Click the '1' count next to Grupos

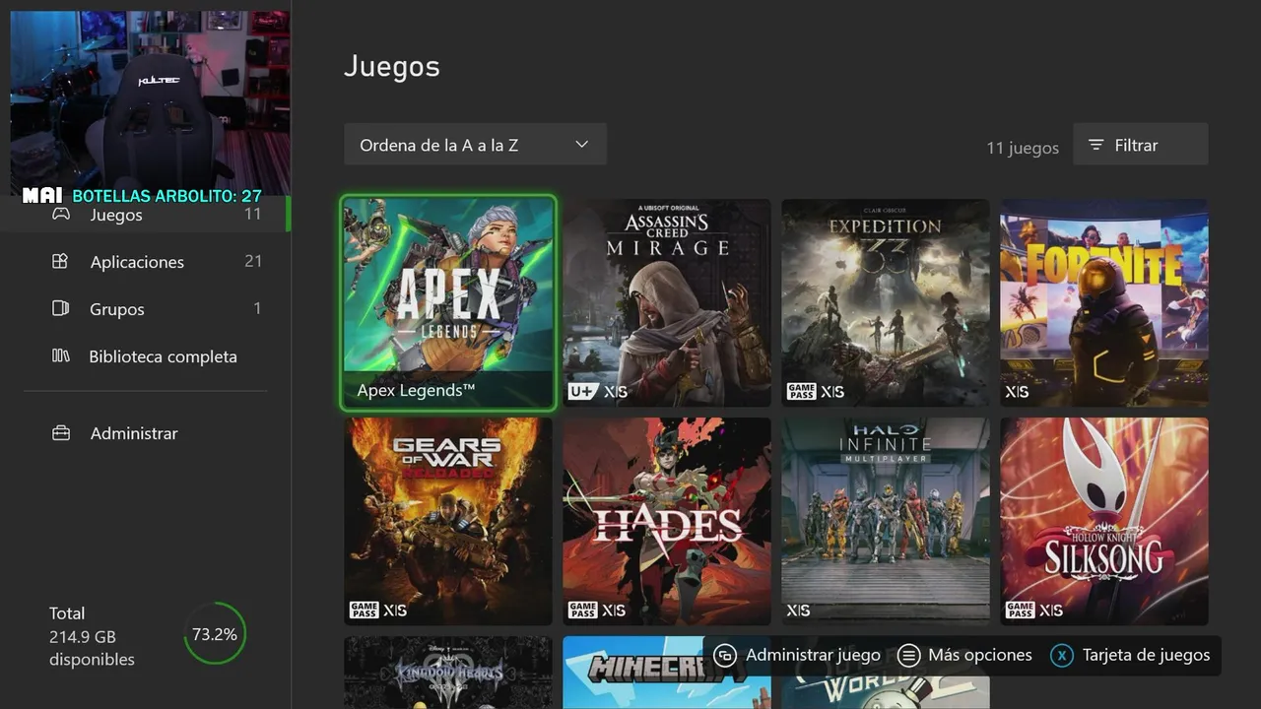257,308
